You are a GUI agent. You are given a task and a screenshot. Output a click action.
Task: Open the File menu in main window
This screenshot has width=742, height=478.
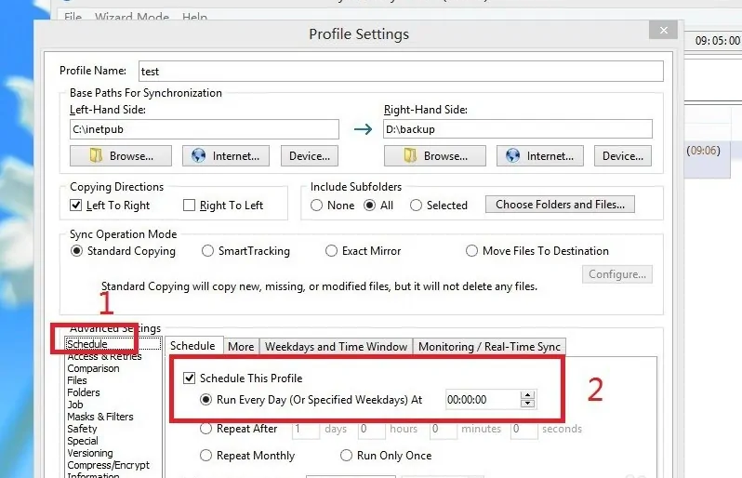pyautogui.click(x=73, y=17)
